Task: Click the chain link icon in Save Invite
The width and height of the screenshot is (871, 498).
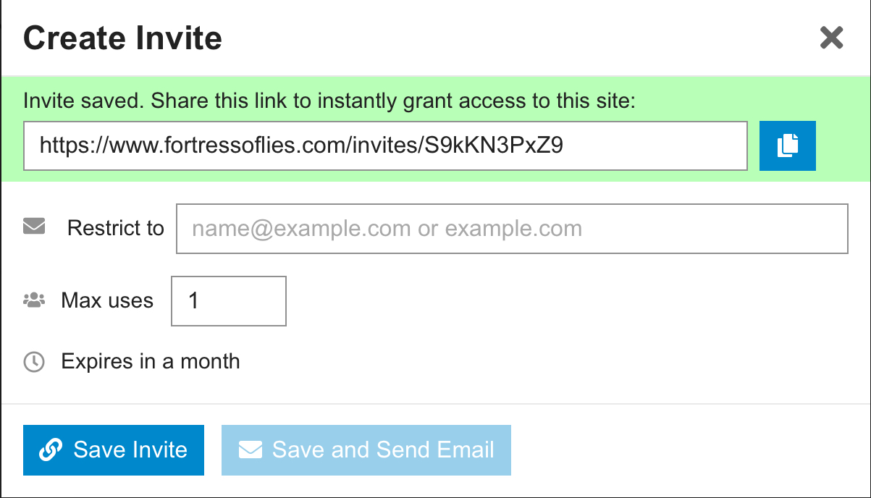Action: click(51, 450)
